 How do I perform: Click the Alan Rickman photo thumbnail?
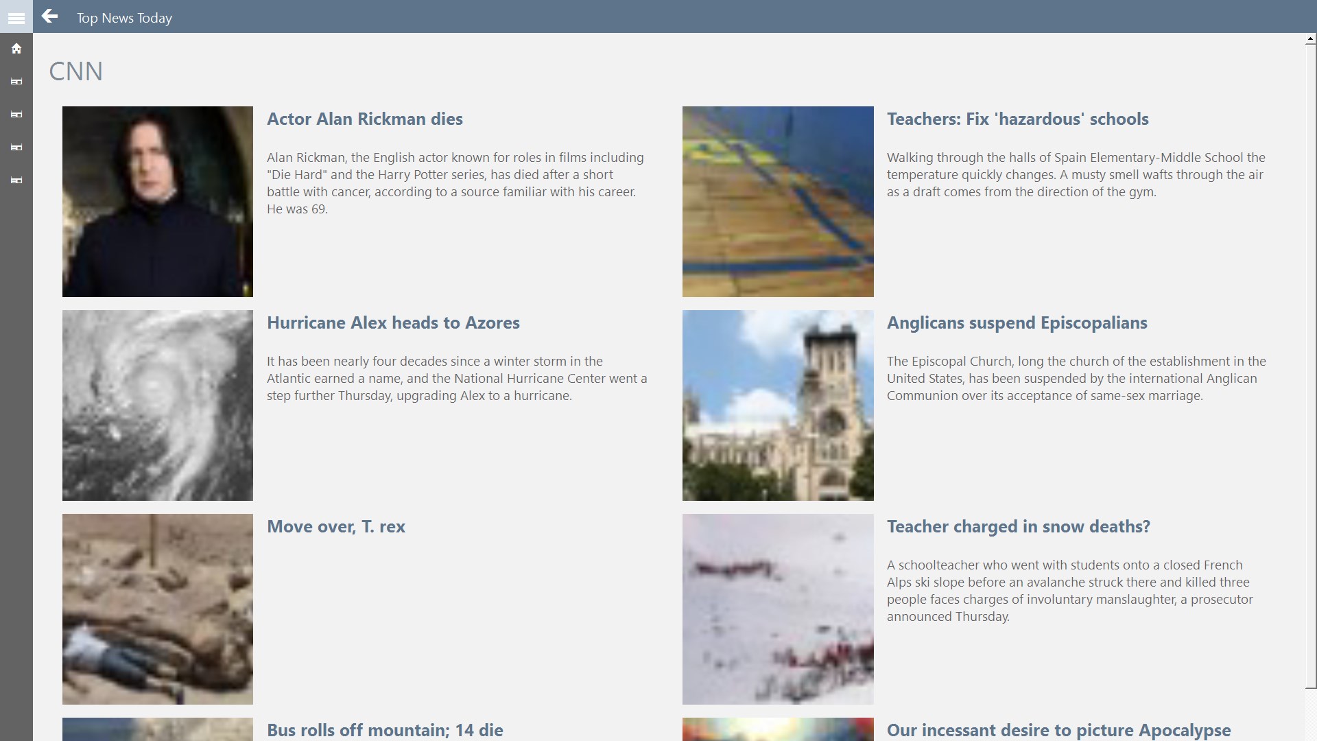(x=157, y=202)
